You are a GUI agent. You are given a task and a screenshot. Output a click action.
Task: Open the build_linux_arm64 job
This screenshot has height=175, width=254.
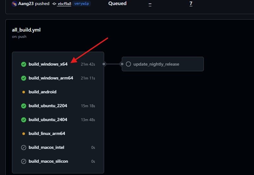coord(47,134)
